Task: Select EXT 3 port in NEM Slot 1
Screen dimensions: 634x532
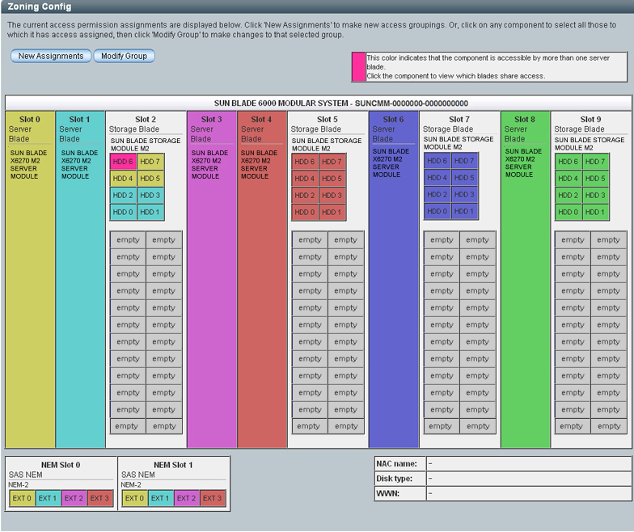Action: tap(212, 498)
